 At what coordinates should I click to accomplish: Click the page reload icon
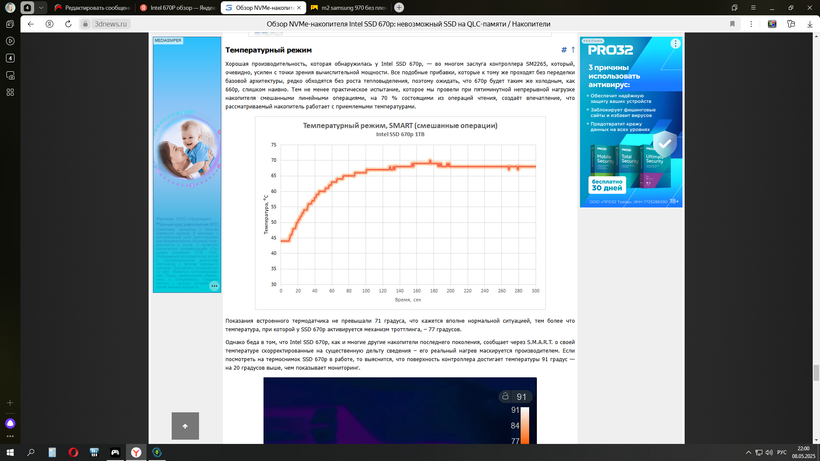coord(68,24)
